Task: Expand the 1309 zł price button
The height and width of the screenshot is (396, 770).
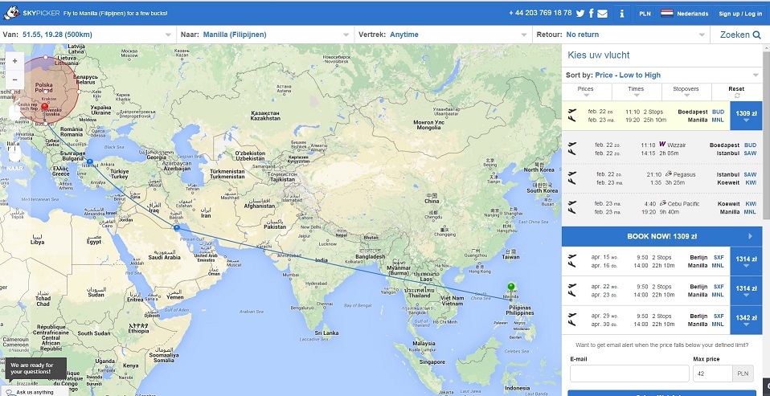Action: point(746,116)
